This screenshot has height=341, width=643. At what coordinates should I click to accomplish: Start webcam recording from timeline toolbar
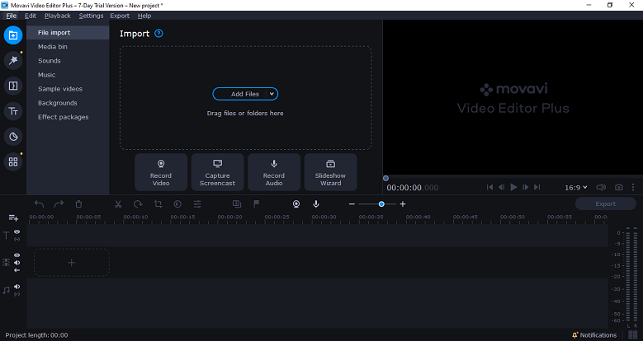pos(296,204)
